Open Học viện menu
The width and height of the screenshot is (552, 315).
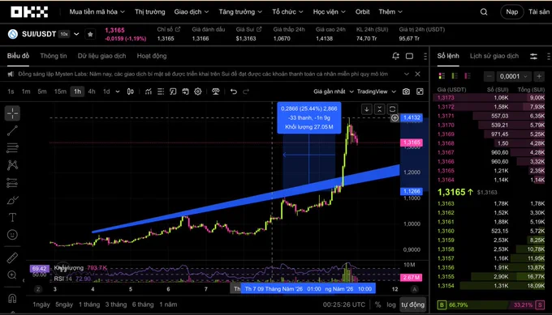329,12
